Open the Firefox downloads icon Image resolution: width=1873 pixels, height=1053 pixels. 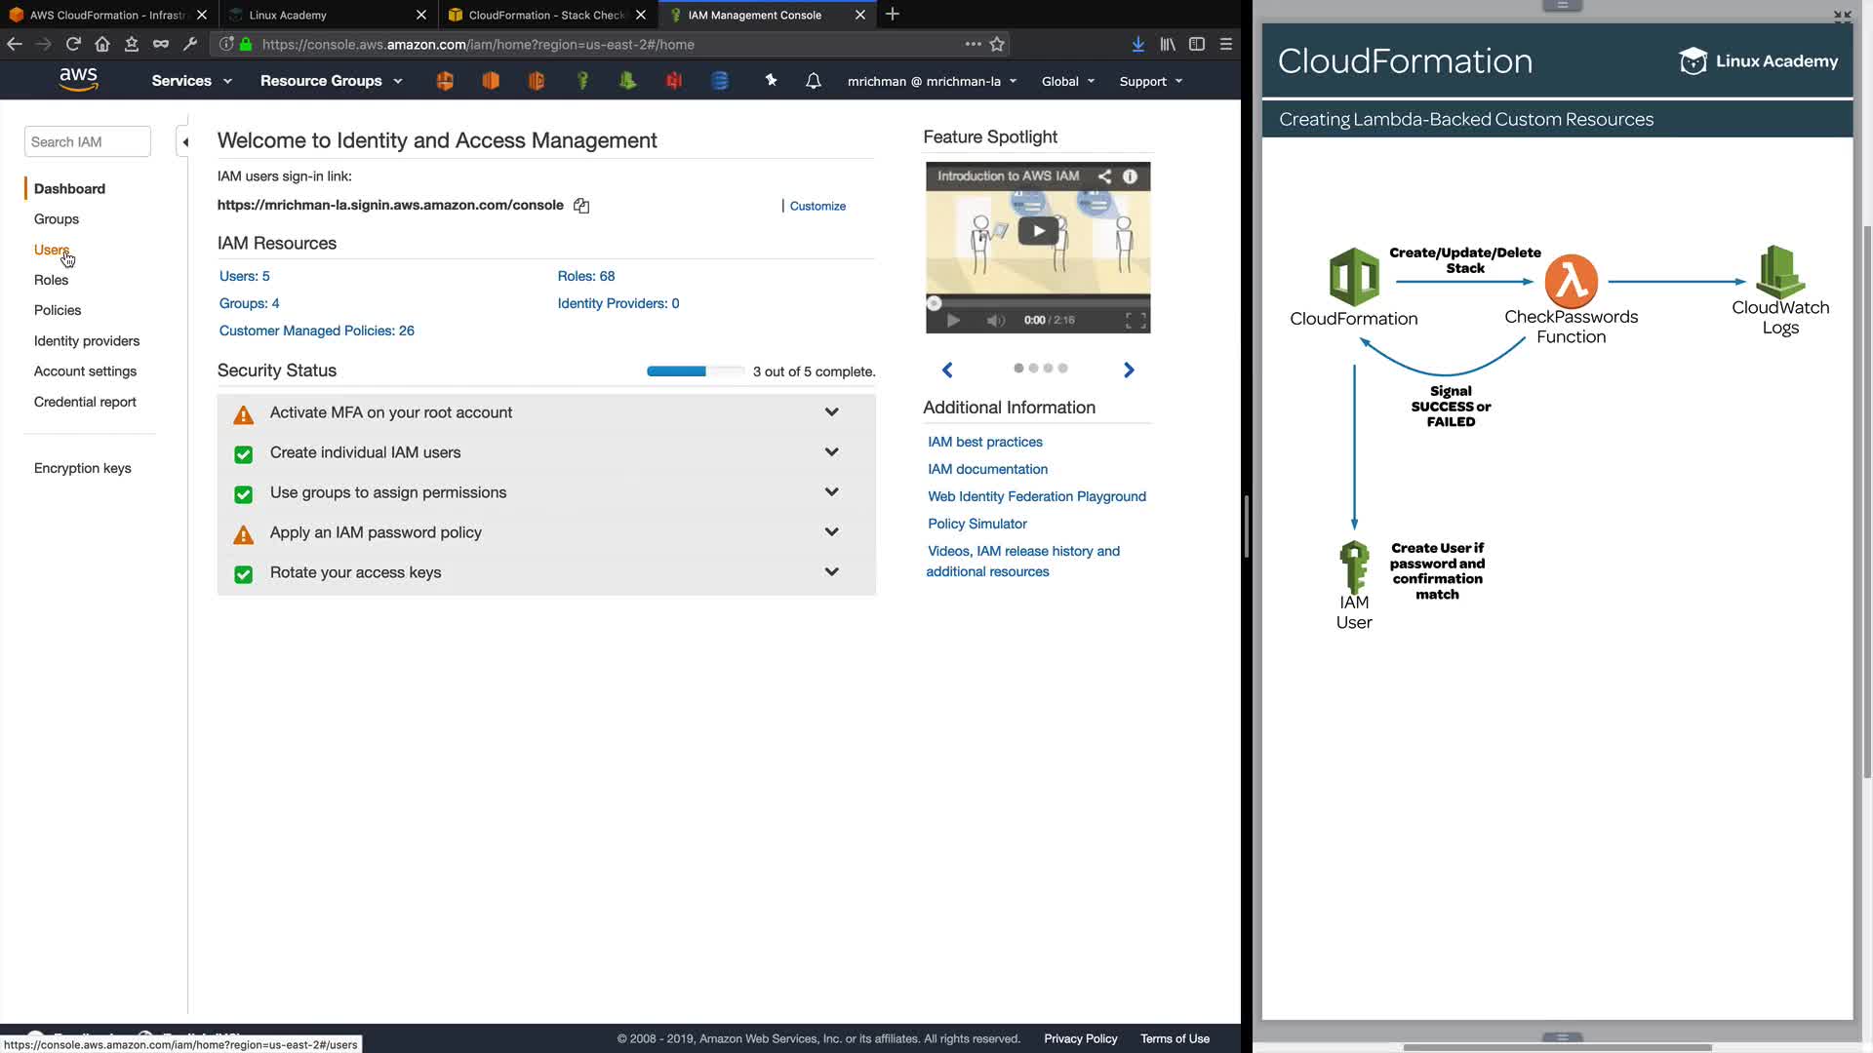click(1137, 44)
